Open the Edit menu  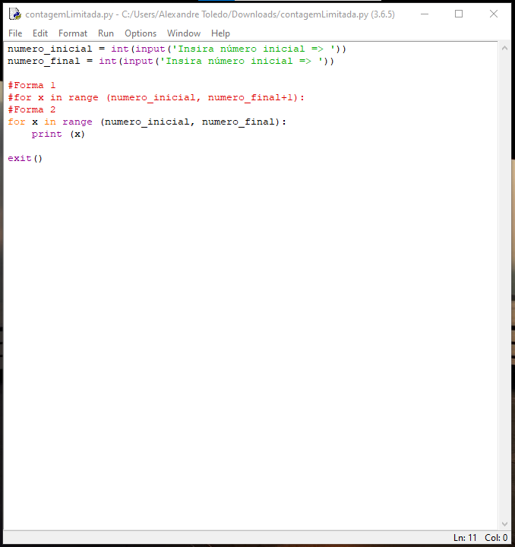[x=40, y=33]
